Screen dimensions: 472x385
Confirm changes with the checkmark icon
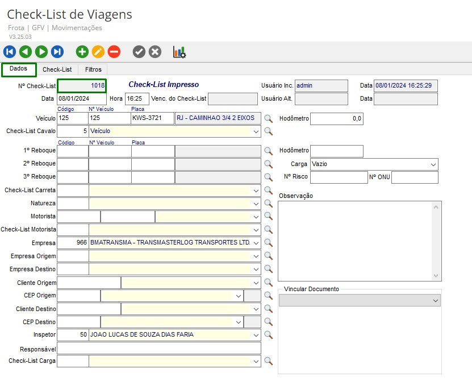click(x=139, y=52)
